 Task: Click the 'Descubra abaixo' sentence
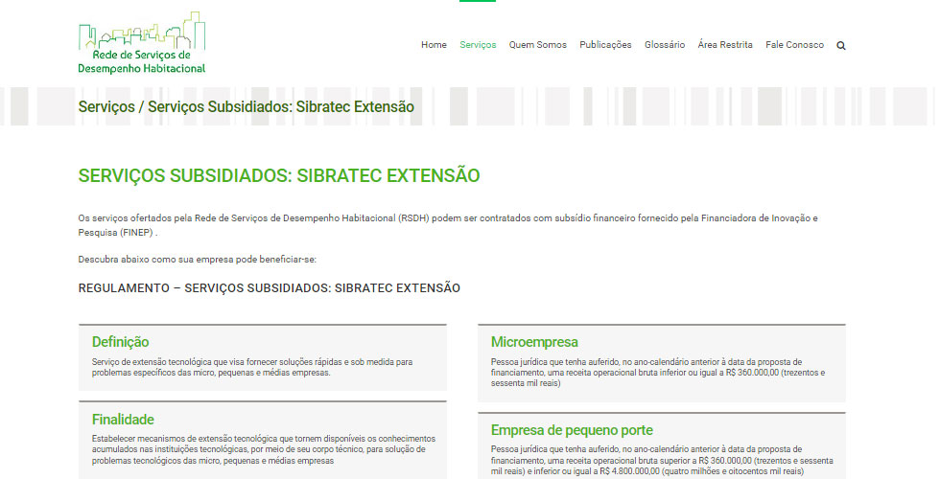[x=197, y=260]
